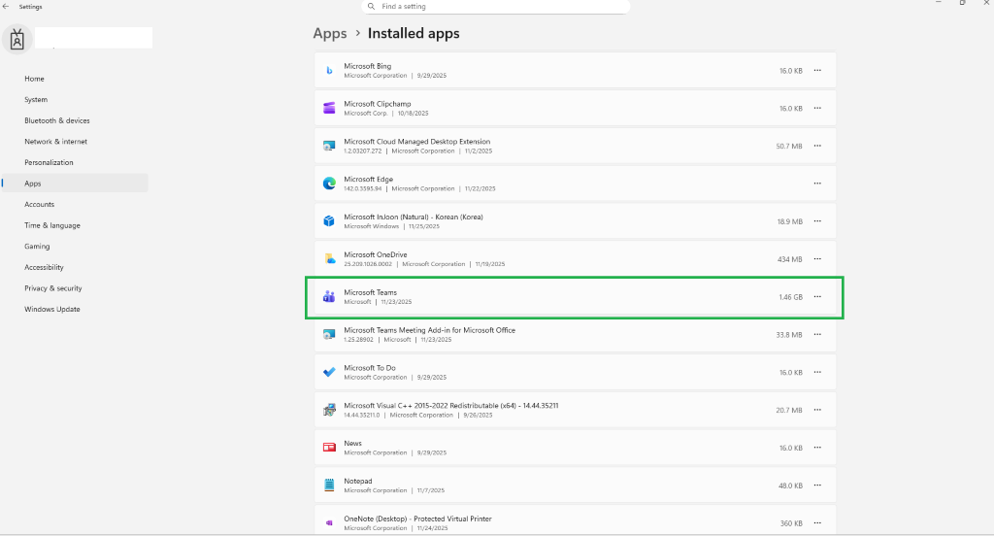This screenshot has height=536, width=994.
Task: Click the Microsoft Clipchamp name text
Action: click(x=378, y=104)
